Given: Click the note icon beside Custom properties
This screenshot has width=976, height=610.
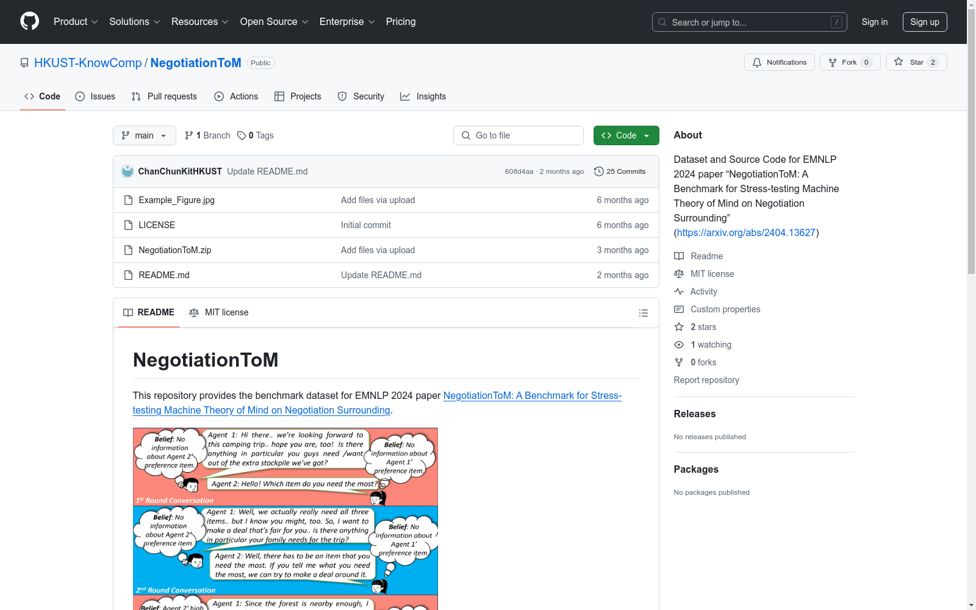Looking at the screenshot, I should pos(679,309).
